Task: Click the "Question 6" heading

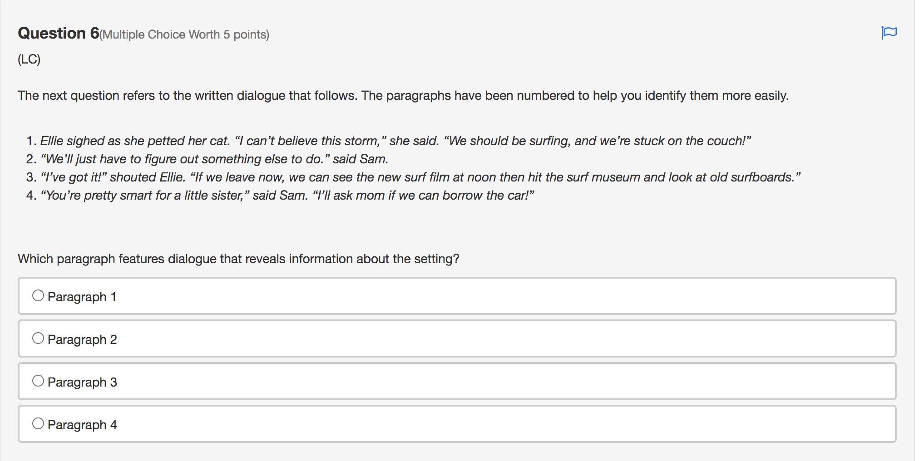Action: [58, 34]
